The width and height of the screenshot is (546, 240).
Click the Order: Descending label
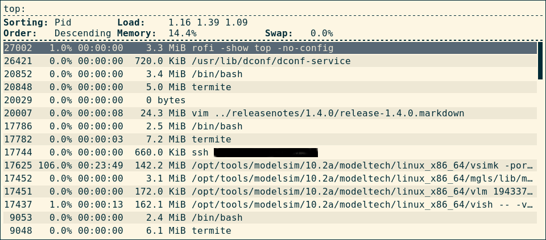tap(57, 33)
